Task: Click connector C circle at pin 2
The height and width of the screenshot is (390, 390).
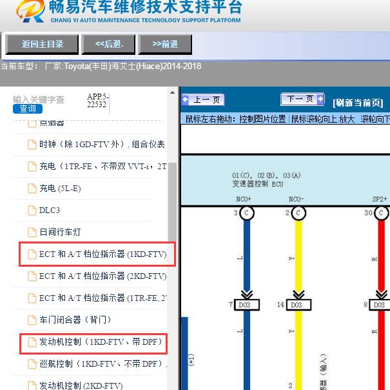Action: (298, 213)
